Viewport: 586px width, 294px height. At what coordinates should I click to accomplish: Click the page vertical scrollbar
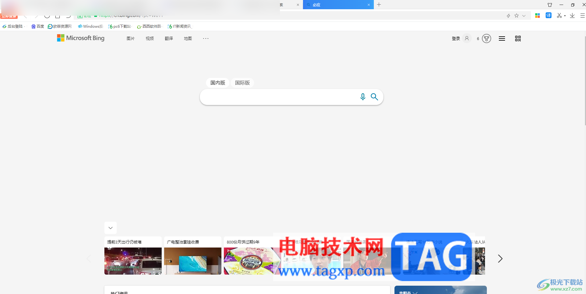coord(585,81)
